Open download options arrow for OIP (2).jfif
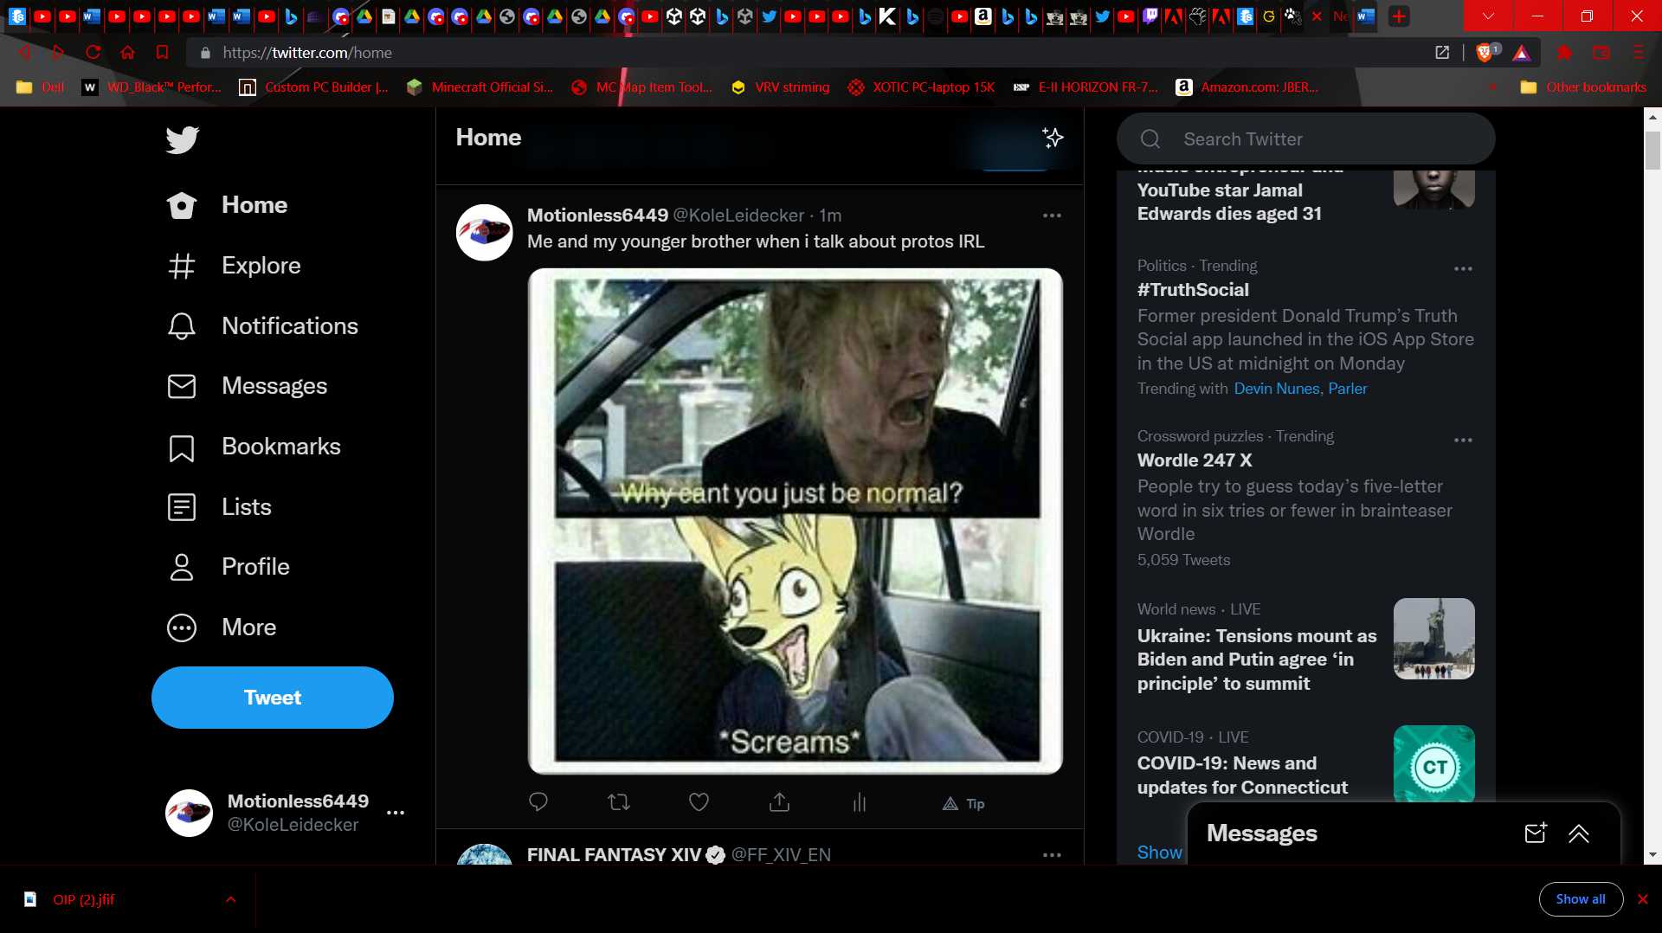The height and width of the screenshot is (933, 1662). (x=230, y=899)
